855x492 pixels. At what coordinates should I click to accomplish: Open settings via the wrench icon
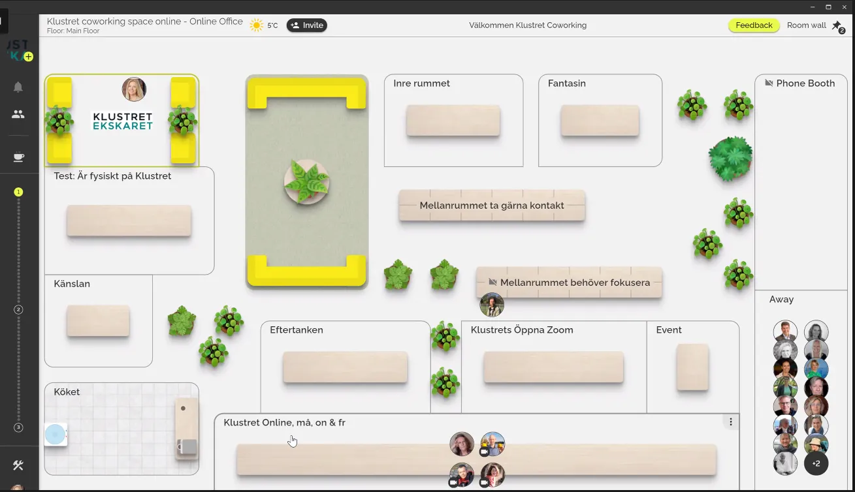[18, 466]
